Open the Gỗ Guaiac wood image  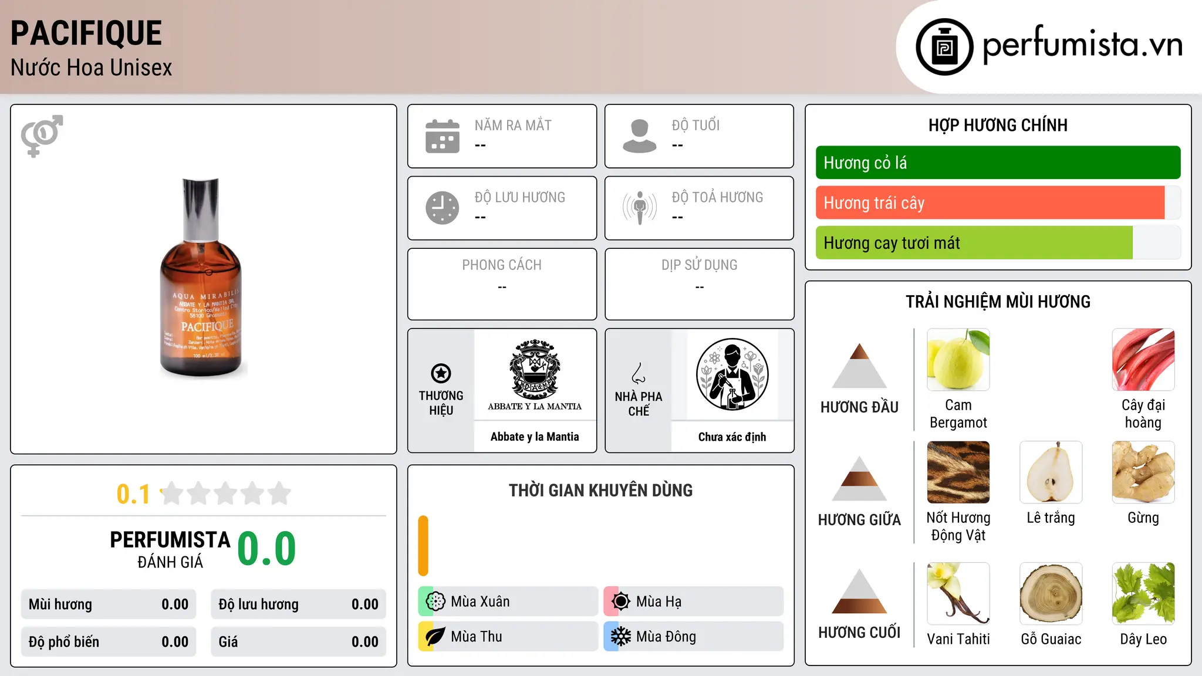pos(1051,593)
